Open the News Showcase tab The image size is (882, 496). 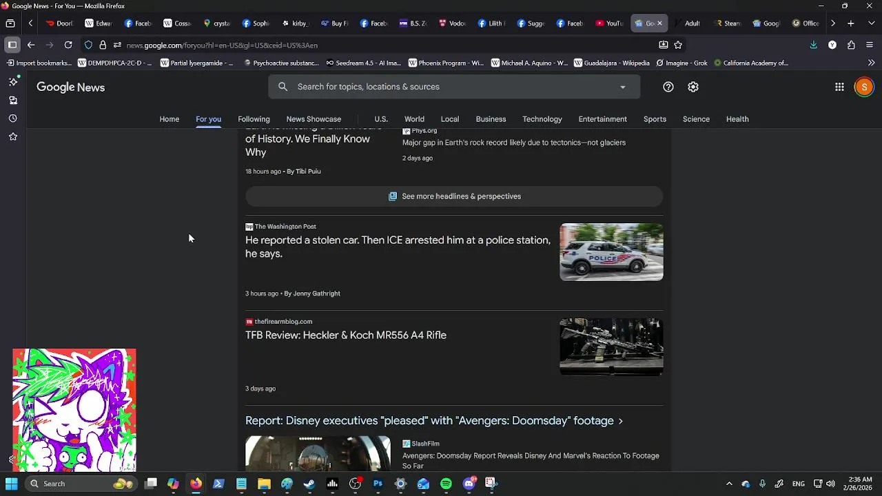[x=314, y=119]
